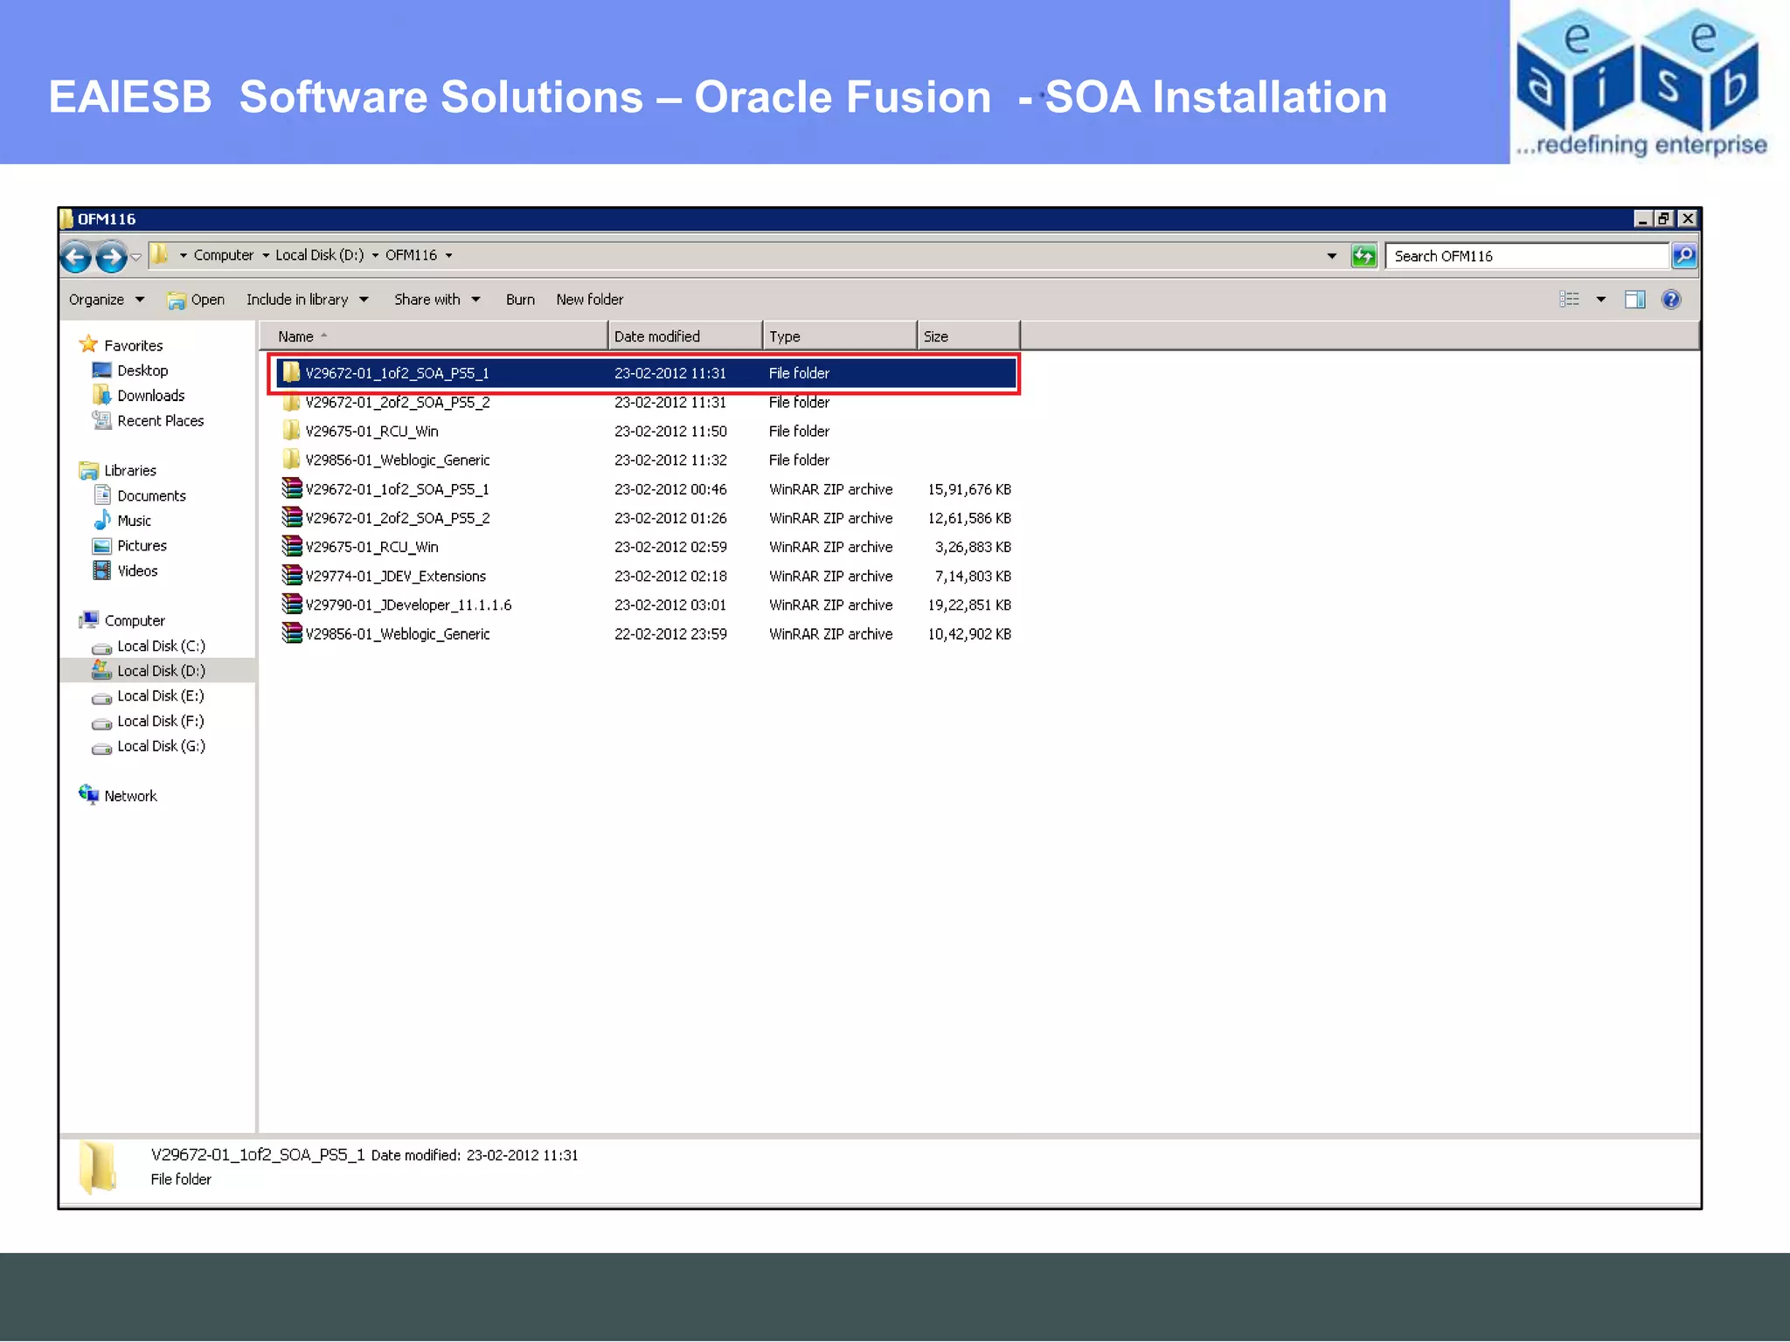Sort by the Type column header
Viewport: 1790px width, 1342px height.
click(x=840, y=336)
